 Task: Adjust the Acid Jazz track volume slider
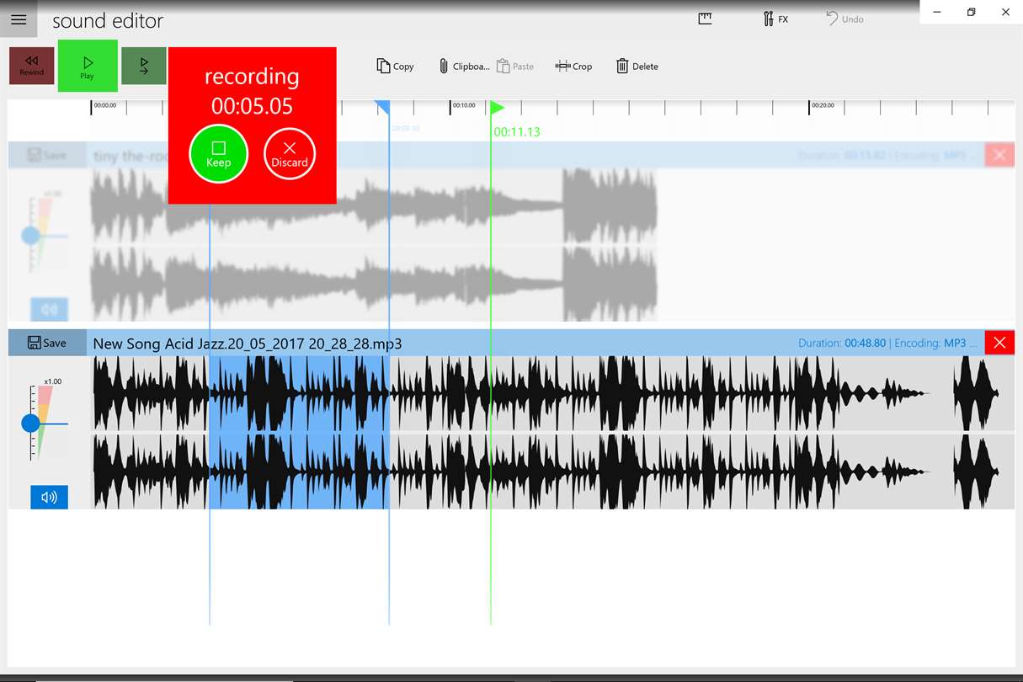click(31, 424)
